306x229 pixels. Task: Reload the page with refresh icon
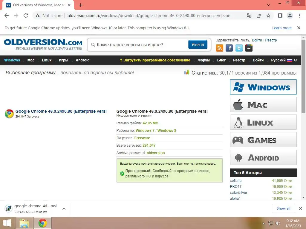(x=26, y=16)
